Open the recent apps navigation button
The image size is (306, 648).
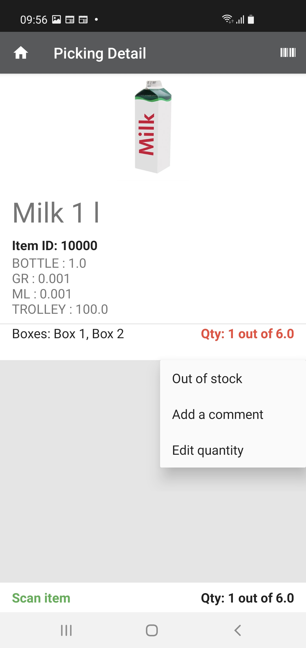(66, 630)
